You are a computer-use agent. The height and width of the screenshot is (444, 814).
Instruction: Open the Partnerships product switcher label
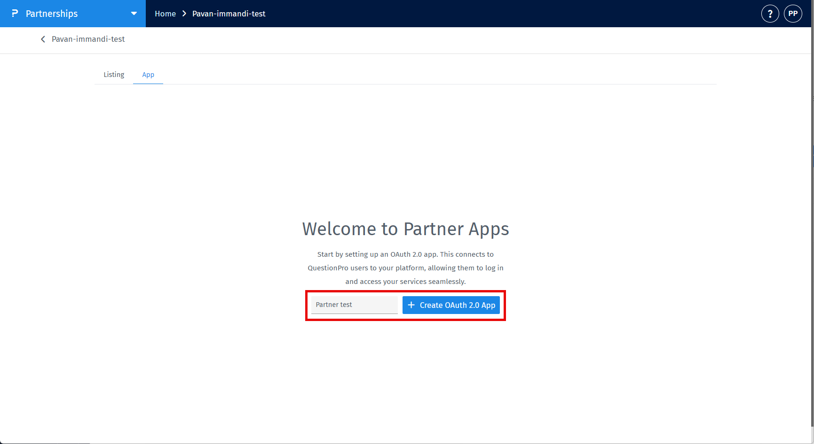52,14
